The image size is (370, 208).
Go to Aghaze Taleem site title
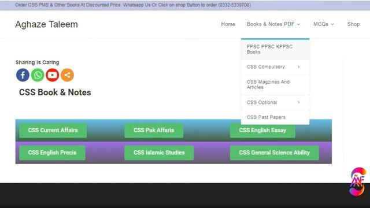click(46, 24)
